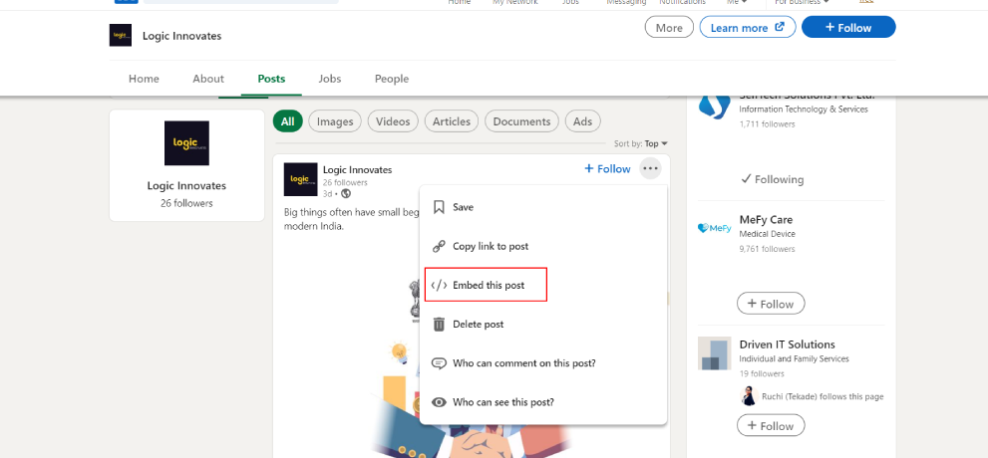Viewport: 988px width, 458px height.
Task: Select Delete post from the menu
Action: [x=543, y=325]
